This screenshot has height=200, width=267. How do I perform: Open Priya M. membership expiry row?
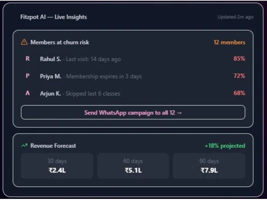click(133, 76)
